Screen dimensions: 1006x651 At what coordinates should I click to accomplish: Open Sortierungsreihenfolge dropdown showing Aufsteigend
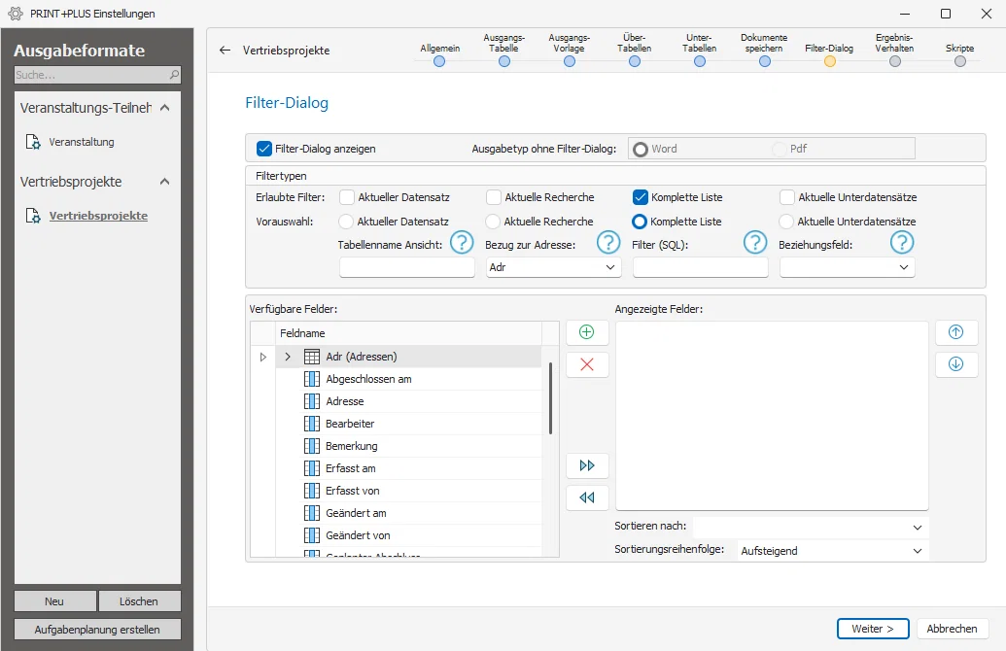click(832, 551)
